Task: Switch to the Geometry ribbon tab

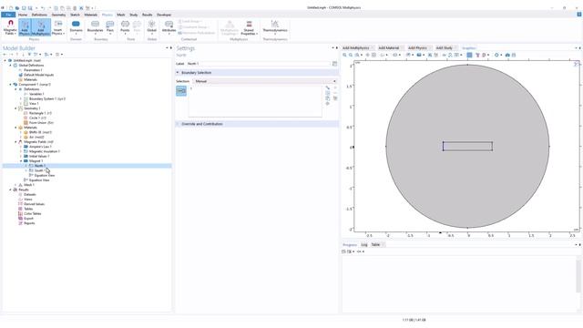Action: [x=58, y=15]
